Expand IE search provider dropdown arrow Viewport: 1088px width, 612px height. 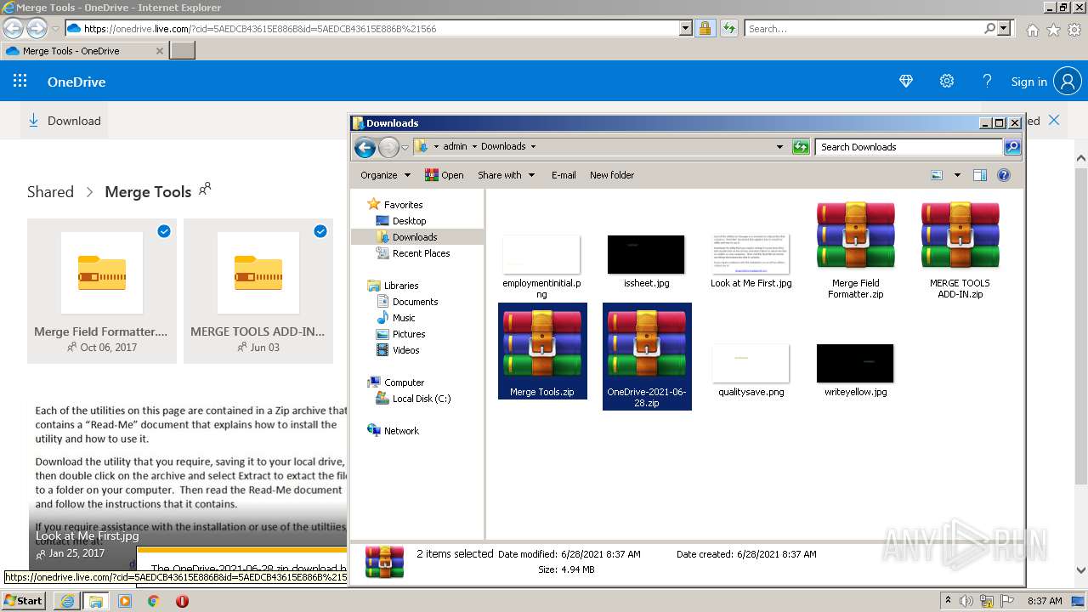click(x=1005, y=28)
